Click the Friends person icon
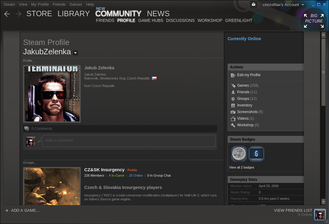This screenshot has width=329, height=224. pos(233,92)
